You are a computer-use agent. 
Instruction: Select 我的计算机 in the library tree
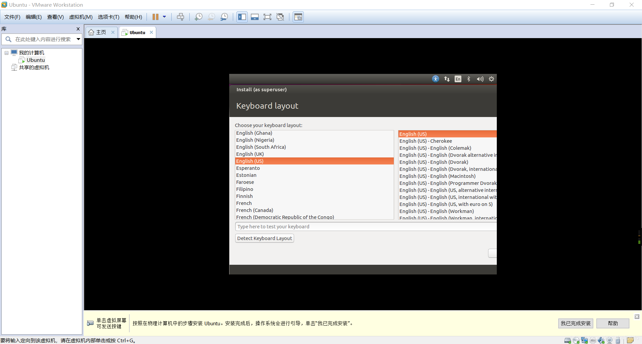[x=31, y=53]
